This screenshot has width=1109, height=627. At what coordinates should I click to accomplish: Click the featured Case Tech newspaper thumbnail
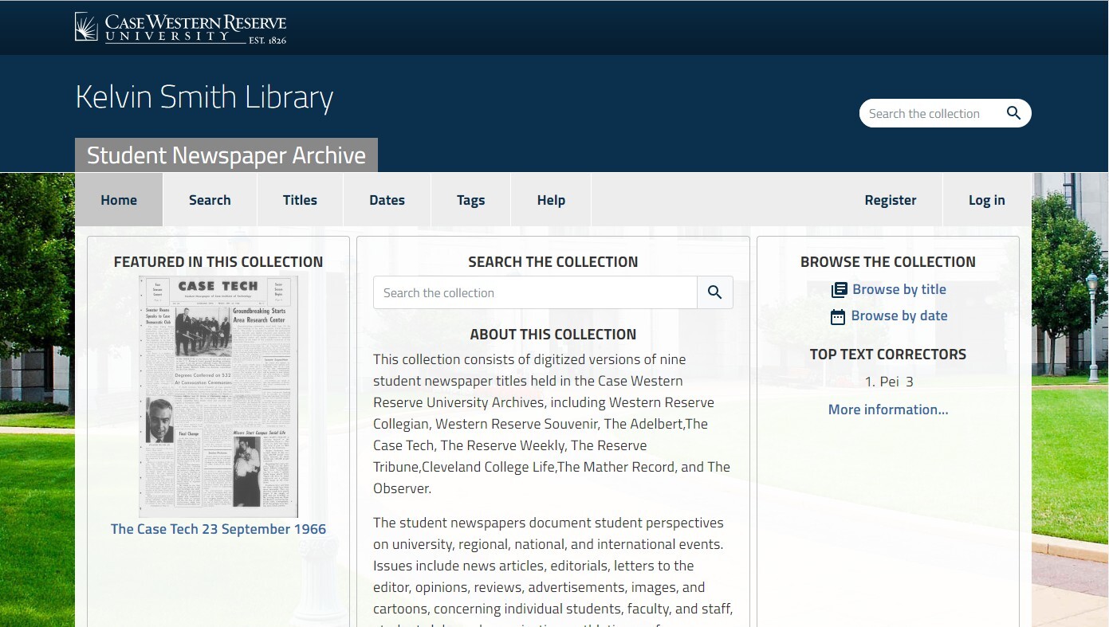(218, 395)
